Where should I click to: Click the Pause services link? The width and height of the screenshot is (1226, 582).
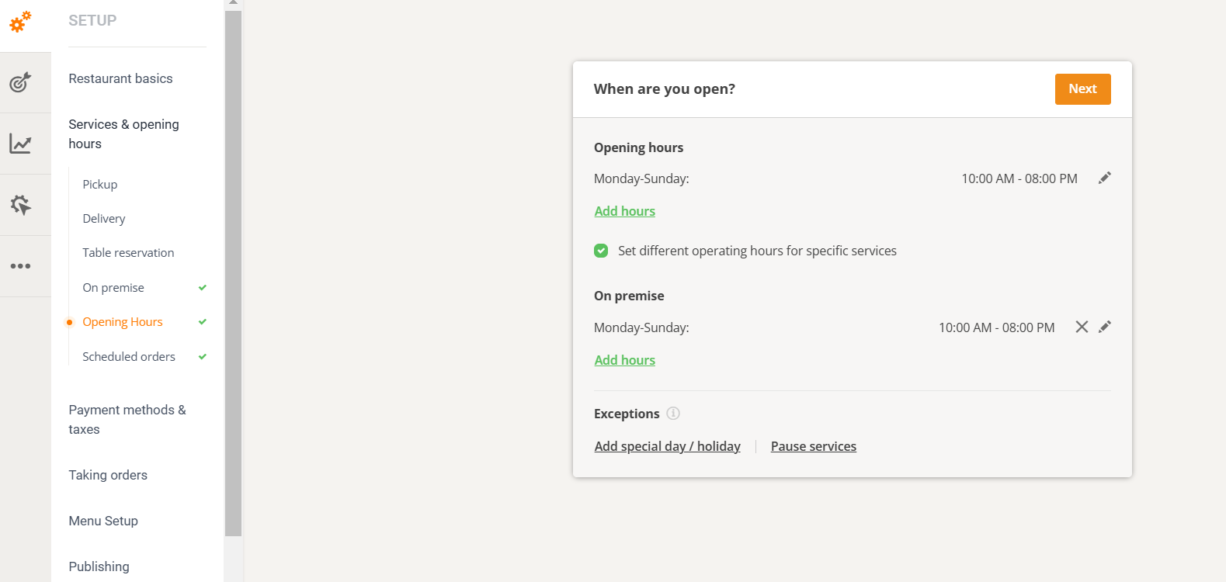click(813, 446)
